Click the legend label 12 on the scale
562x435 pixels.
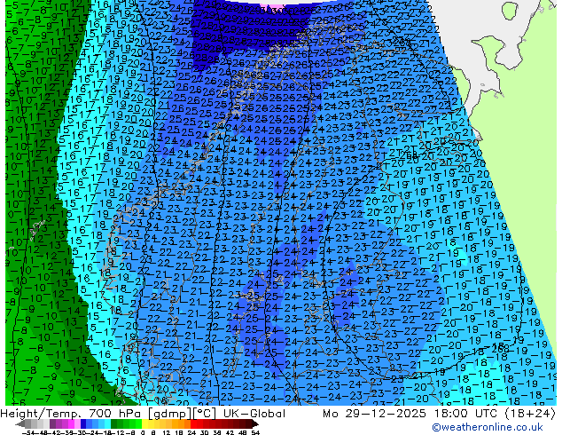point(167,432)
